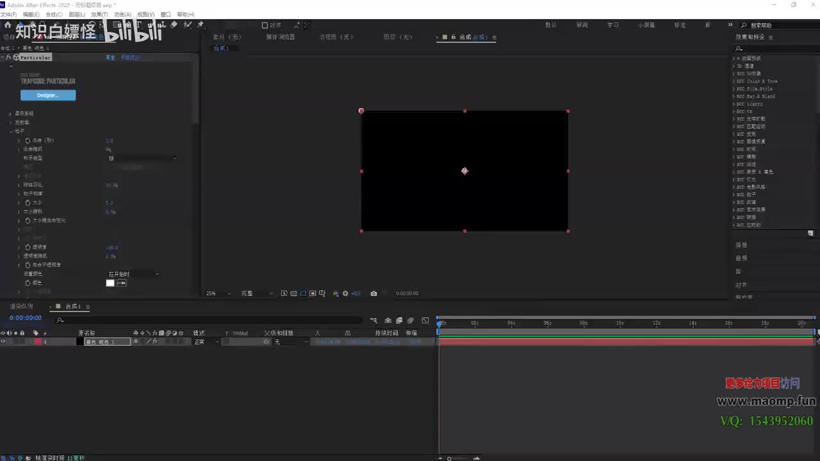The height and width of the screenshot is (461, 820).
Task: Toggle the hide shy layers switch
Action: tap(388, 321)
